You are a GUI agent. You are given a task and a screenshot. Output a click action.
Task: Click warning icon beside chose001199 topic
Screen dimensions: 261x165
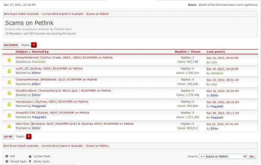[x=9, y=115]
